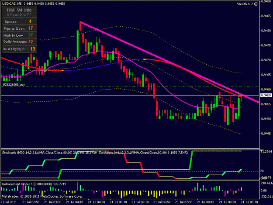Click the '21 Jul 04:10' time label
The width and height of the screenshot is (273, 205).
[x=75, y=202]
